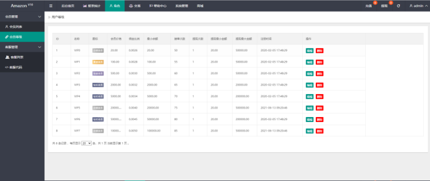Click the green 编辑 button for VIP0
Image resolution: width=430 pixels, height=181 pixels.
310,50
